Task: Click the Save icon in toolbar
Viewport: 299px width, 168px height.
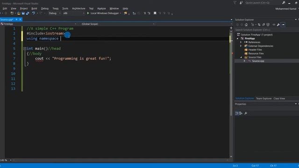Action: pos(23,13)
